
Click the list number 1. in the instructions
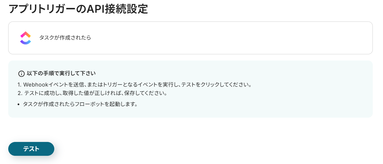(x=20, y=85)
